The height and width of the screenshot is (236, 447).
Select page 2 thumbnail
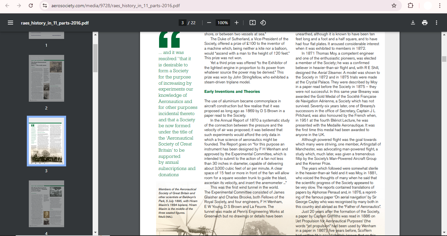(x=46, y=78)
